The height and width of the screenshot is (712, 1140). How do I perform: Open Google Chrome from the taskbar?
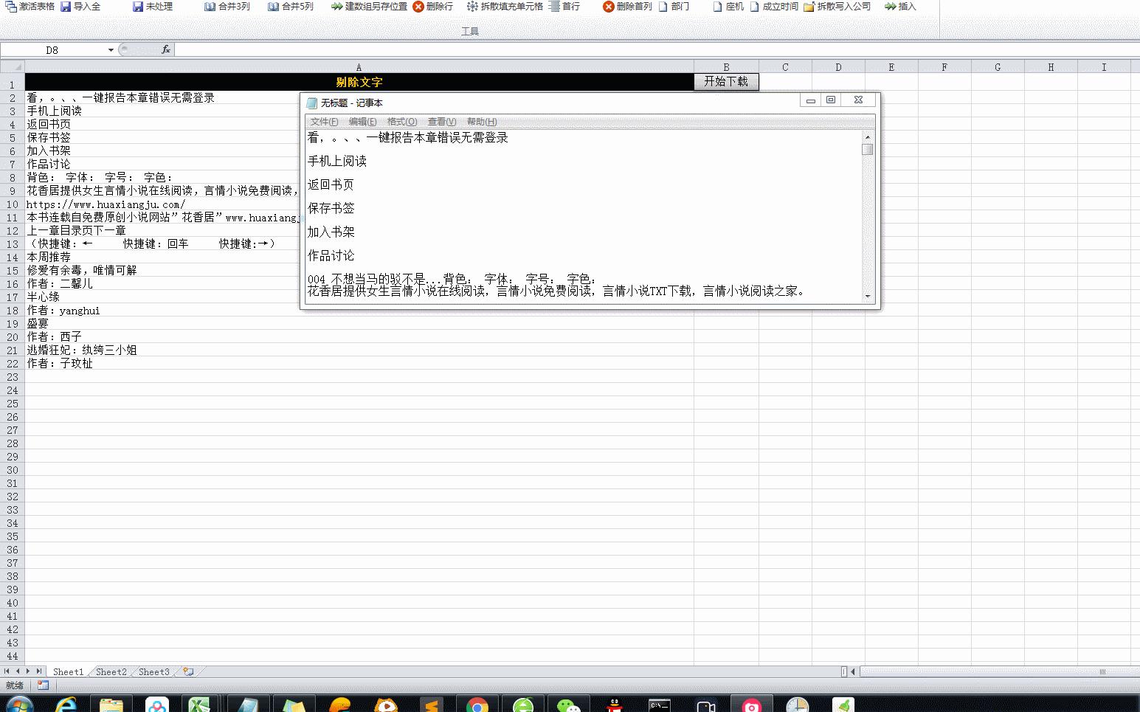pyautogui.click(x=477, y=705)
